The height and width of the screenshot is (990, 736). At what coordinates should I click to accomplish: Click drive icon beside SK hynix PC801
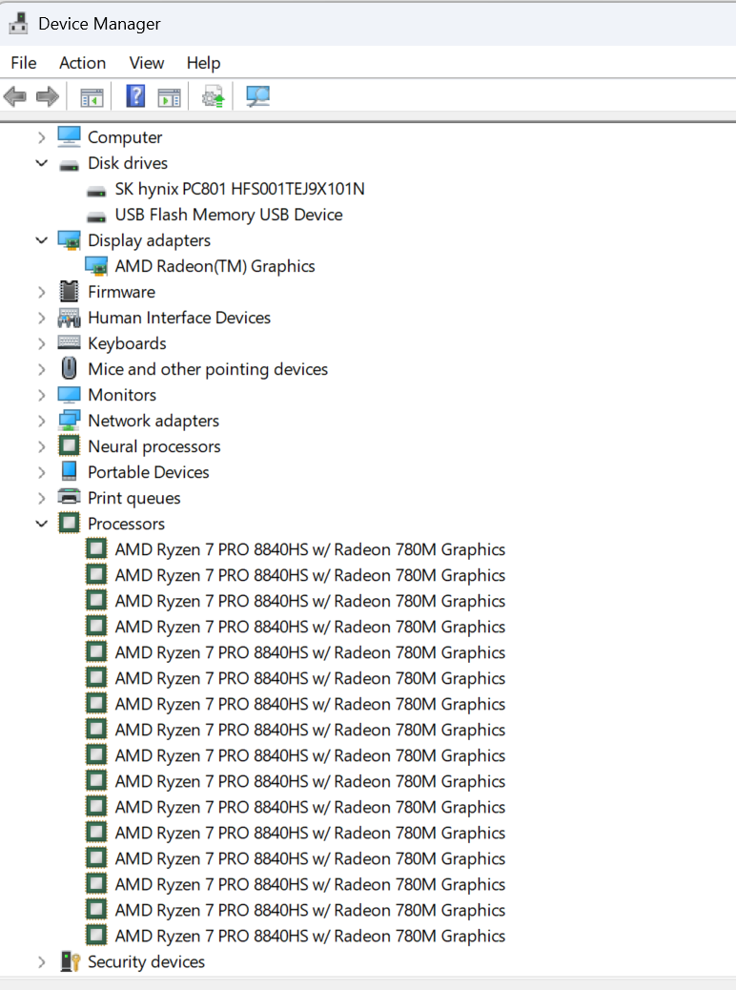pos(96,192)
